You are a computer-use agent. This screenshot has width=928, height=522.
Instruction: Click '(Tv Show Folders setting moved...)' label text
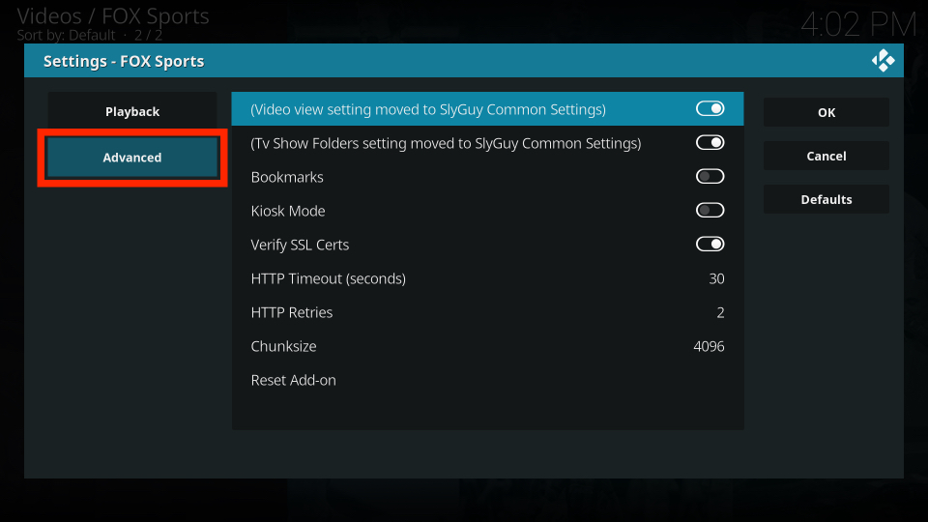(x=446, y=143)
